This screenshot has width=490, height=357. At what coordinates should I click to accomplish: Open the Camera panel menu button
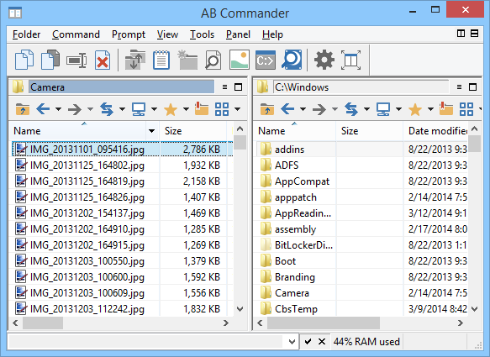coord(224,87)
